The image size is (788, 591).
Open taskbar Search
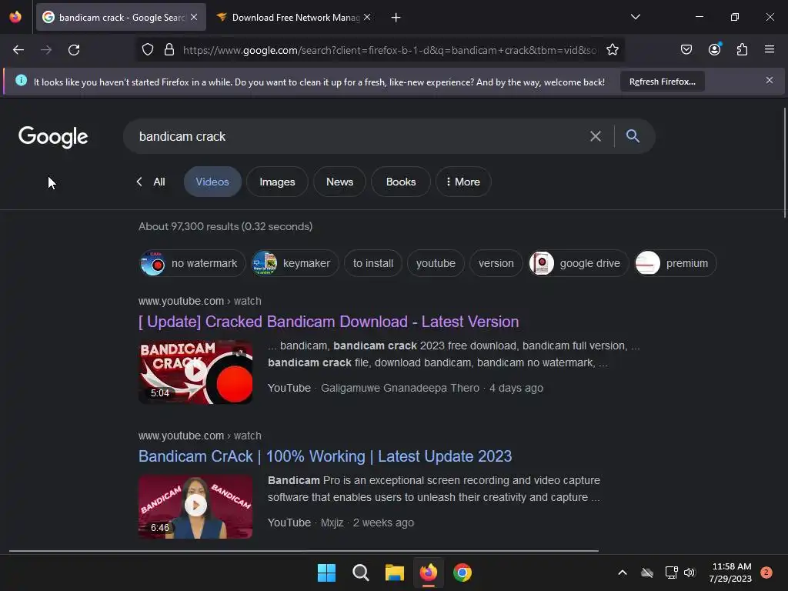[361, 573]
